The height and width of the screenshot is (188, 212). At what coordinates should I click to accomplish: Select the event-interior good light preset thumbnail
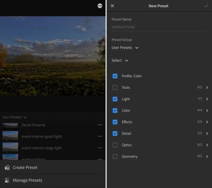pyautogui.click(x=10, y=136)
